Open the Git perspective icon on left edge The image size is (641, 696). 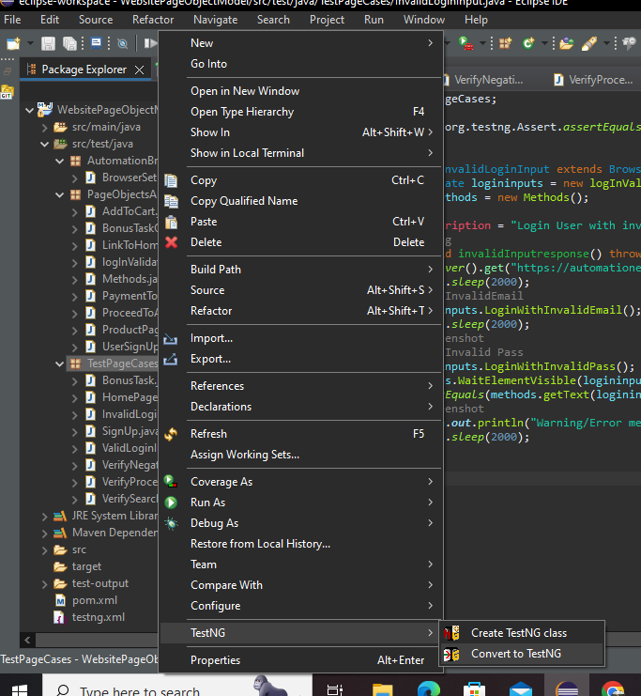coord(7,92)
